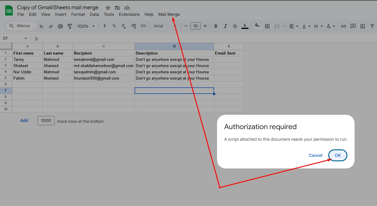The width and height of the screenshot is (377, 206).
Task: Open the 123 more formats menu
Action: (143, 26)
